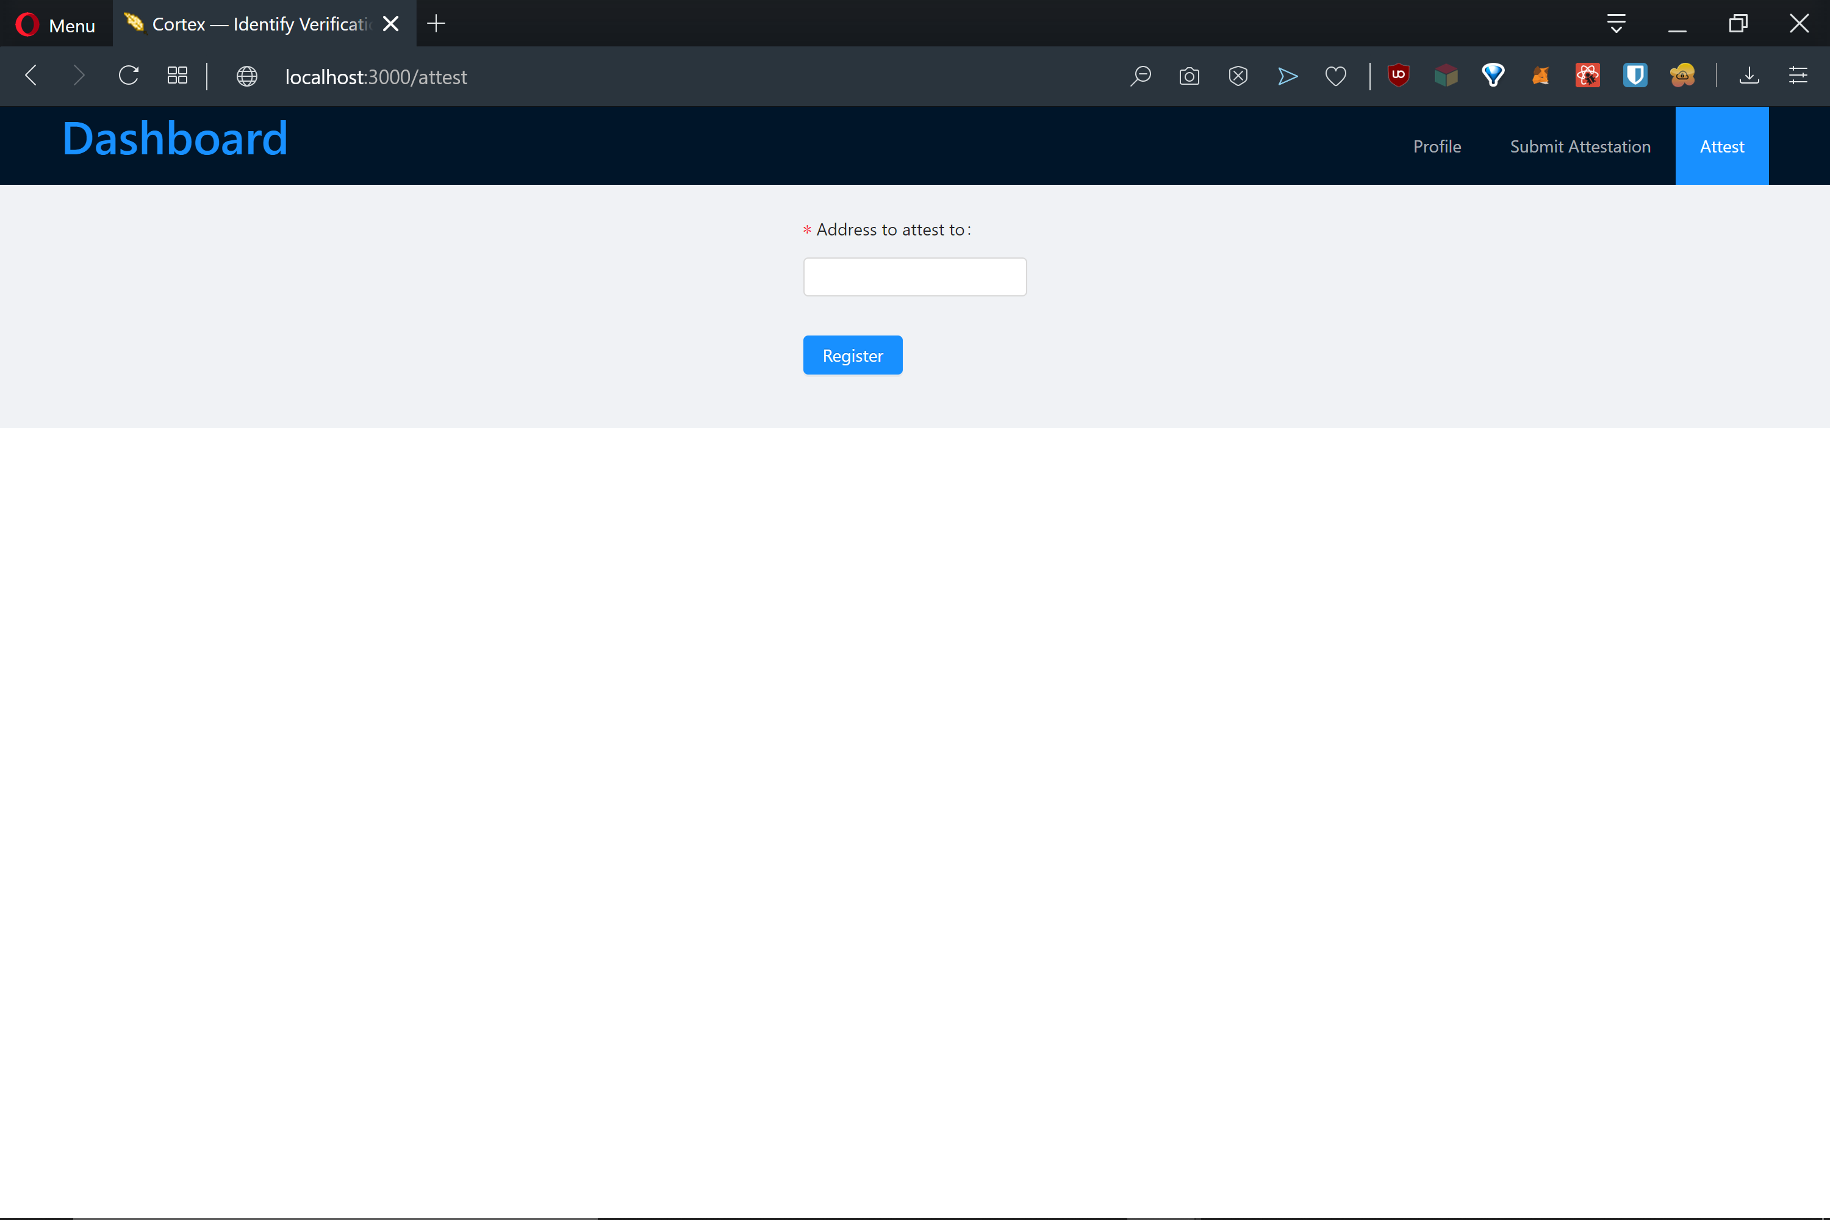Screen dimensions: 1830x1220
Task: Click the ad blocker shield X icon
Action: [1238, 76]
